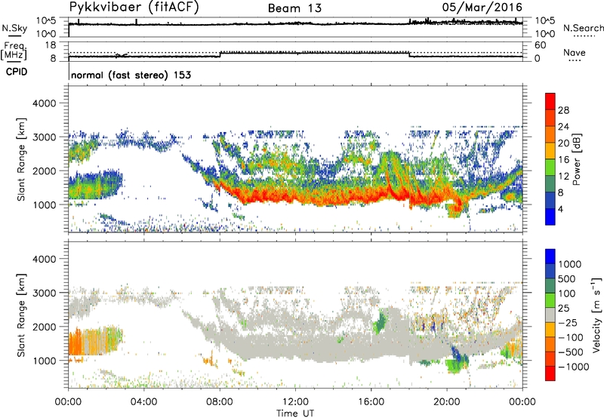Click the blue bottom segment of Power color bar
The width and height of the screenshot is (604, 418).
coord(550,217)
